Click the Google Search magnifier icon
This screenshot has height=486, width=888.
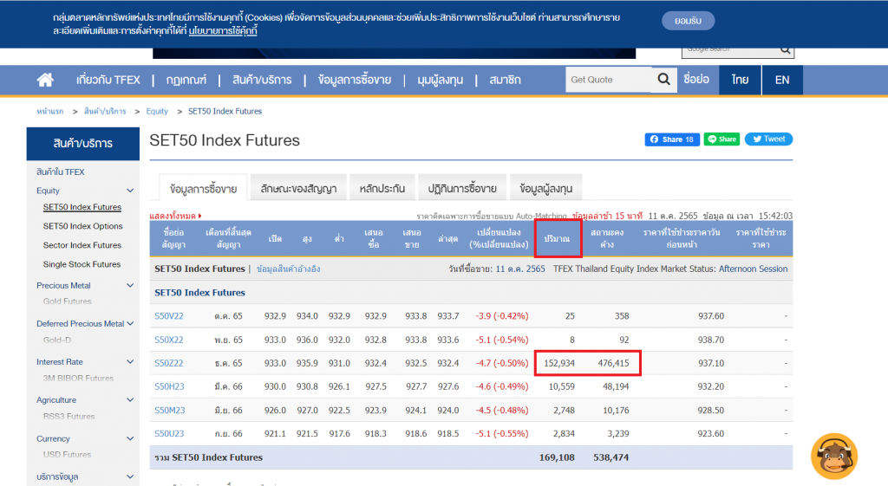tap(786, 49)
